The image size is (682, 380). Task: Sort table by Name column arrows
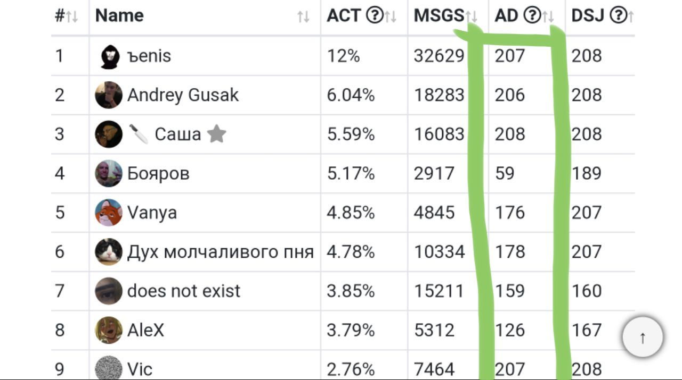click(303, 17)
